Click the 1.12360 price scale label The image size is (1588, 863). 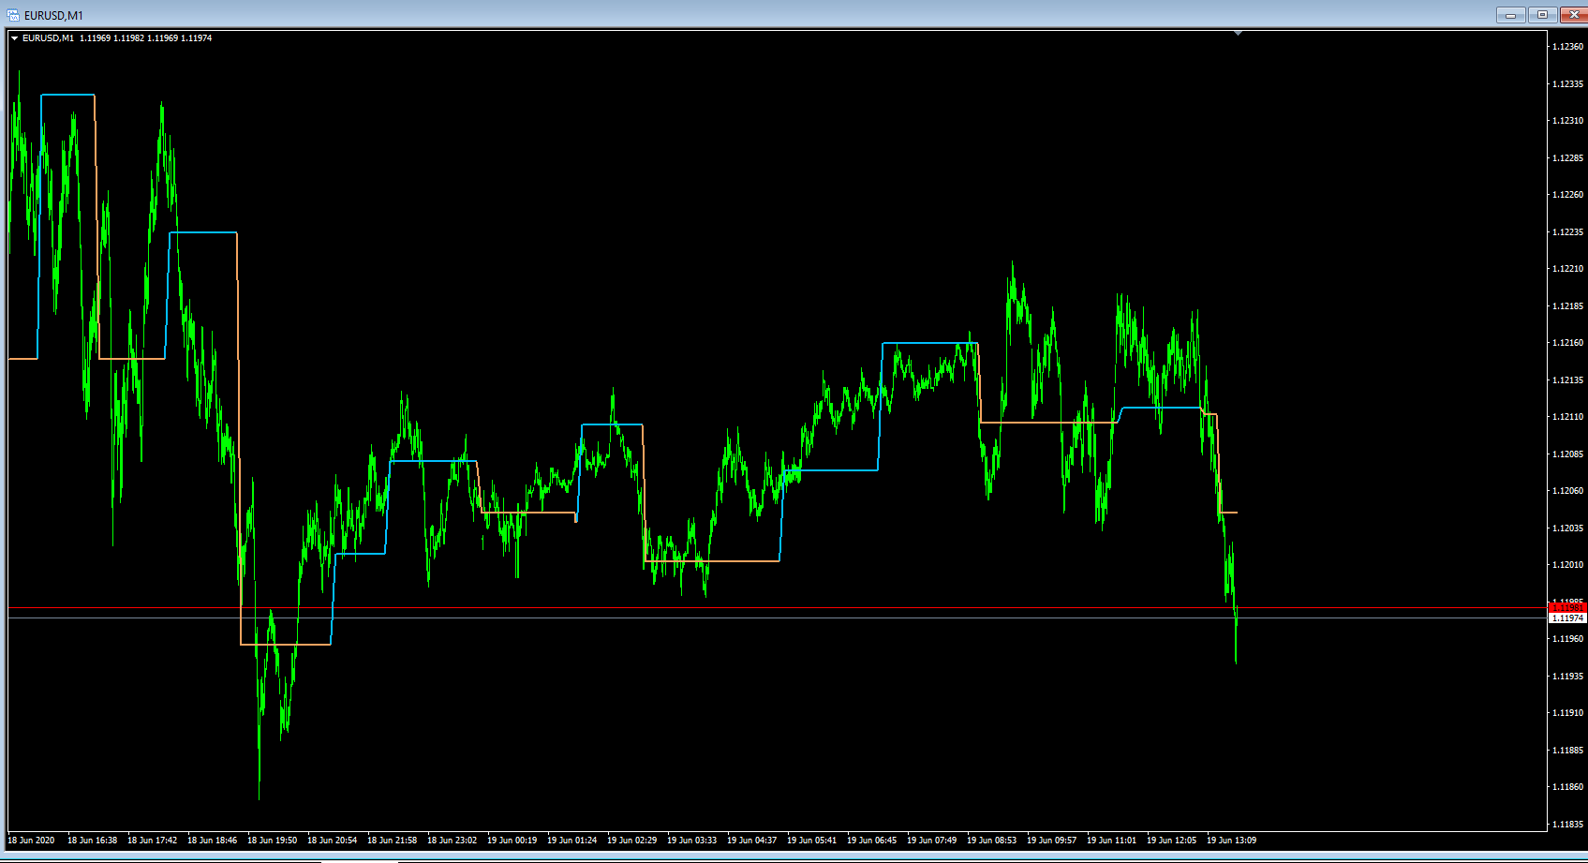[x=1567, y=47]
